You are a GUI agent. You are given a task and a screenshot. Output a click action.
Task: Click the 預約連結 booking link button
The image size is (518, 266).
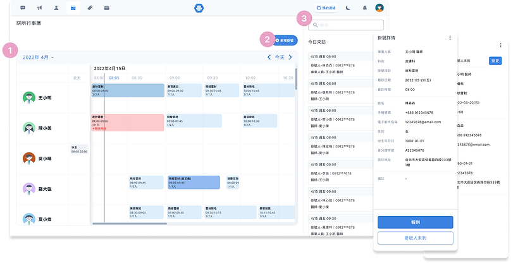[x=326, y=8]
